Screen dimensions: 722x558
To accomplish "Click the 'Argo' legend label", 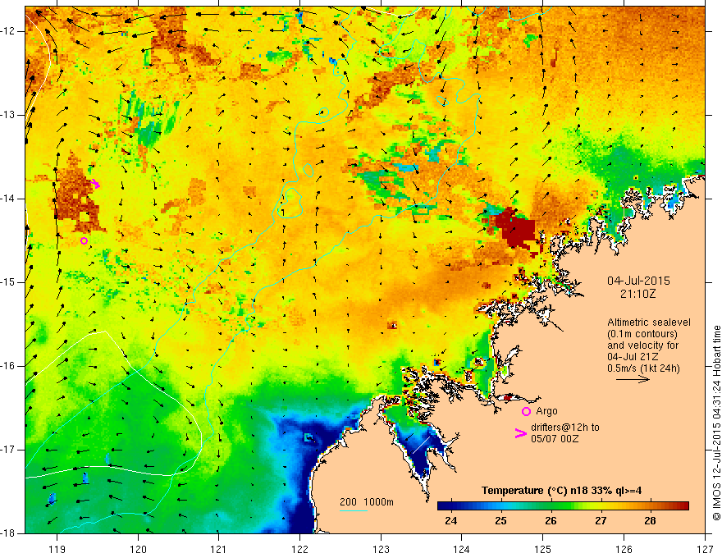I will [546, 411].
